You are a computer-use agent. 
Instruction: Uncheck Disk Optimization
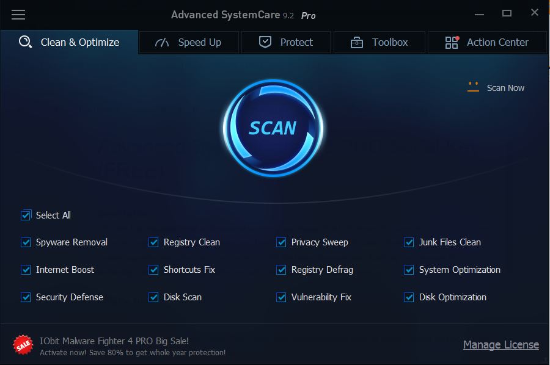point(409,297)
